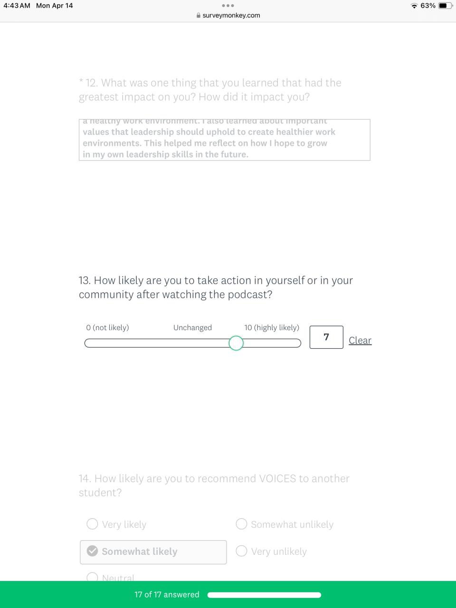Click the slider's round handle

pyautogui.click(x=236, y=343)
